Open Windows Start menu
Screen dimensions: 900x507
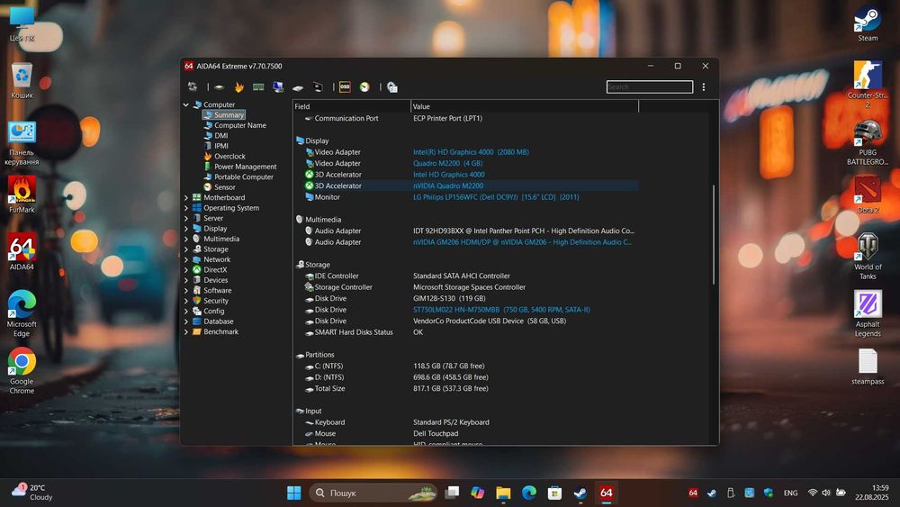coord(294,493)
